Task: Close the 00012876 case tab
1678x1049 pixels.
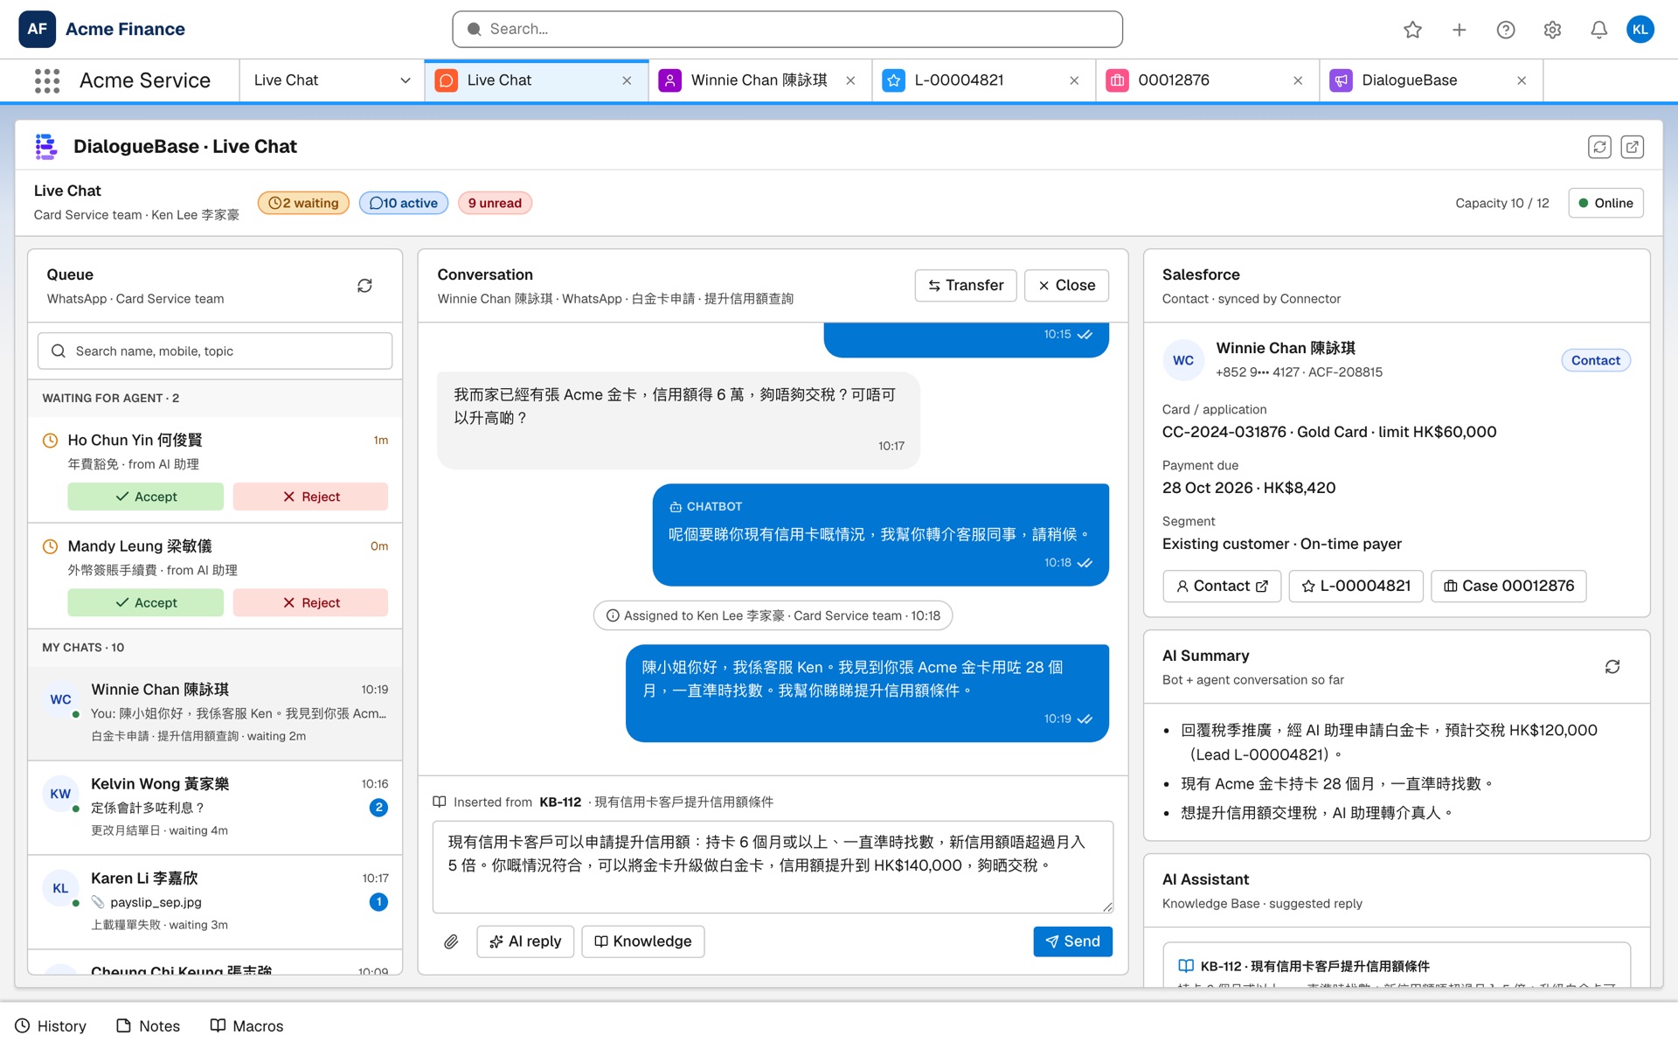Action: [1298, 80]
